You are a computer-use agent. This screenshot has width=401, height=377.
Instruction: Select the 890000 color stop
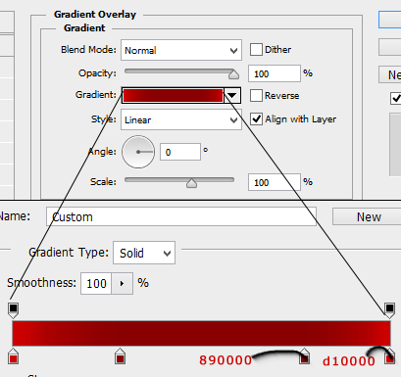pyautogui.click(x=305, y=356)
